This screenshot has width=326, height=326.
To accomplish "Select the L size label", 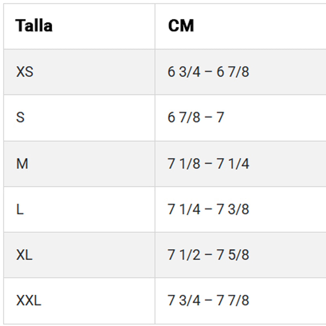I will click(20, 209).
